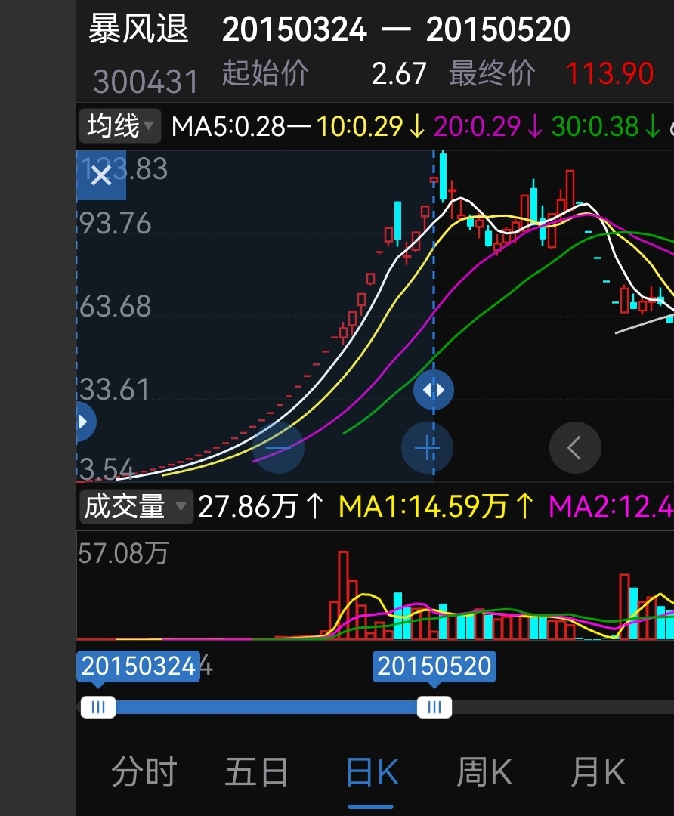Close the range statistics overlay with X
674x816 pixels.
(x=101, y=176)
